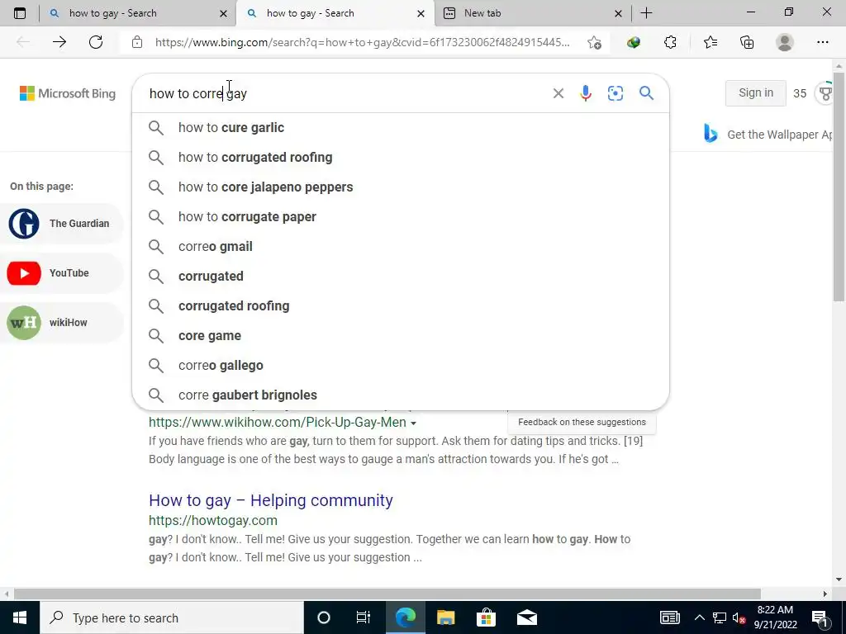Choose suggestion 'how to corrugated roofing'
This screenshot has width=846, height=634.
point(401,158)
